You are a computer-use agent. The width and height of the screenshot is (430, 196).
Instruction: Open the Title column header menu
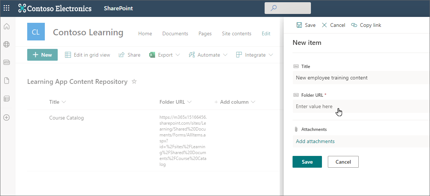pyautogui.click(x=58, y=102)
